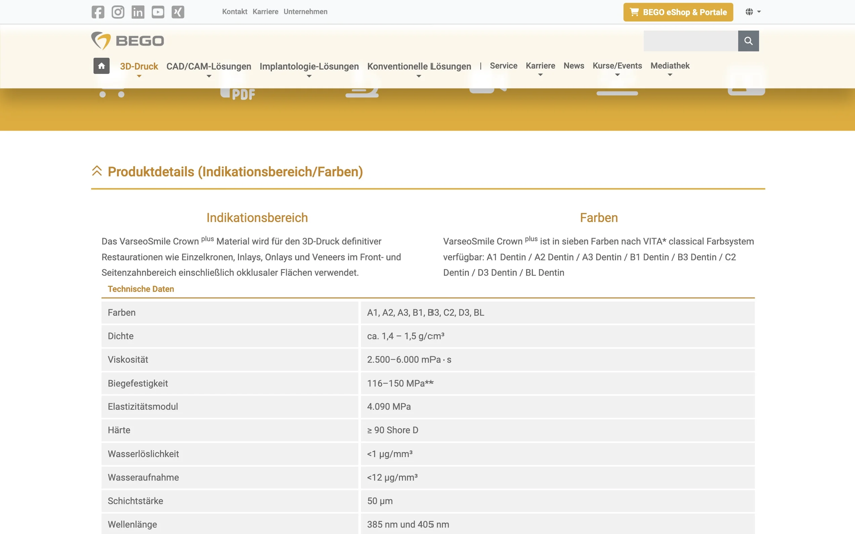This screenshot has height=534, width=855.
Task: Click the Biegefestigkeit row label
Action: [138, 383]
